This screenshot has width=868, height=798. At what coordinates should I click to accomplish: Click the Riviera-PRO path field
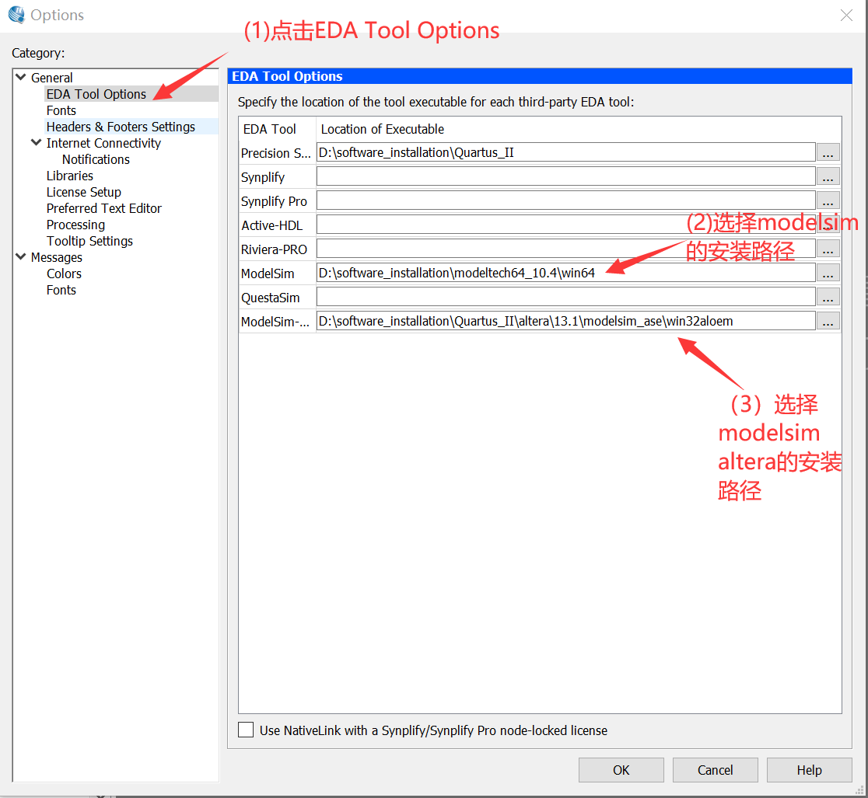[565, 249]
